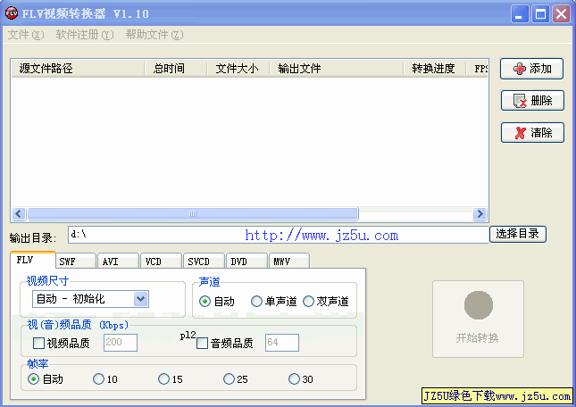Click the FPS column header

tap(477, 68)
